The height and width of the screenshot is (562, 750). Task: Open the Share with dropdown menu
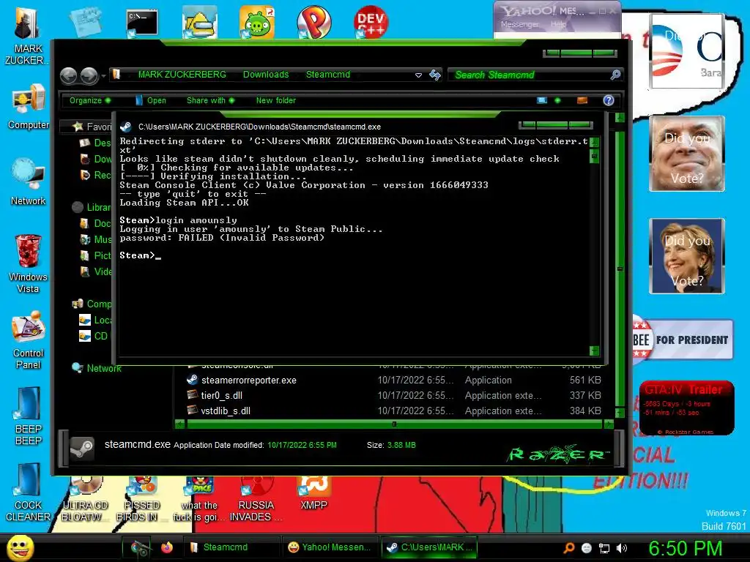click(210, 100)
